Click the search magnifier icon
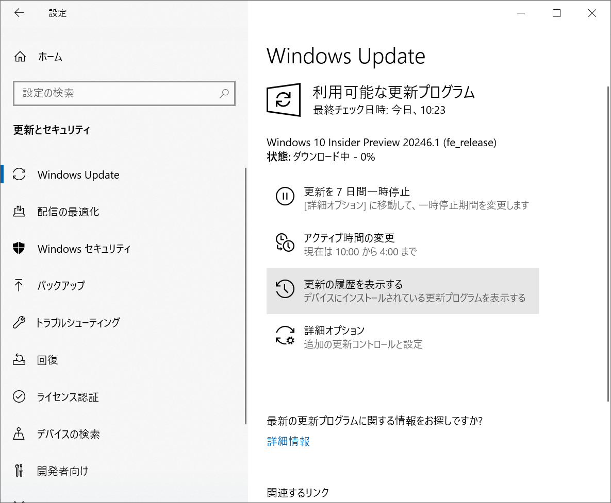611x503 pixels. point(224,93)
